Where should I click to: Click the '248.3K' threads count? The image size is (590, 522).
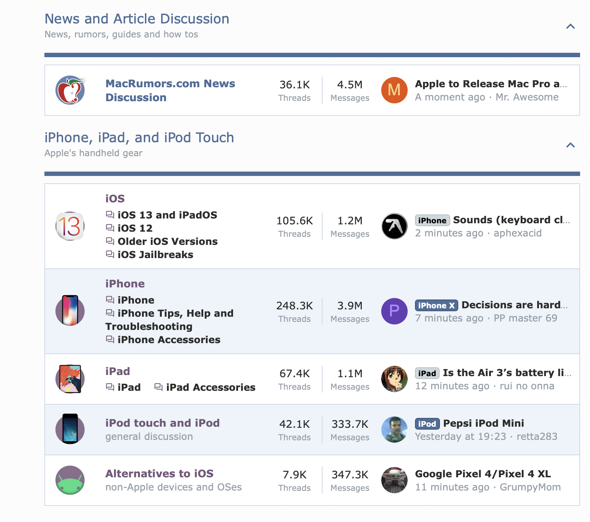(295, 306)
